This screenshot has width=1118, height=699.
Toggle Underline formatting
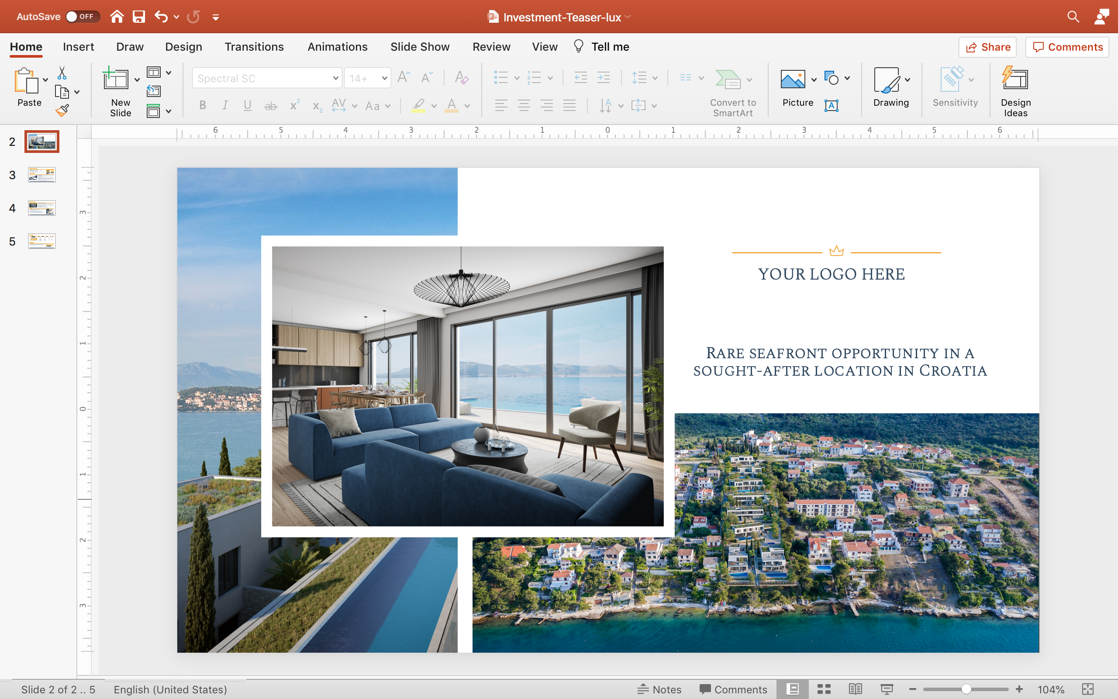coord(248,105)
